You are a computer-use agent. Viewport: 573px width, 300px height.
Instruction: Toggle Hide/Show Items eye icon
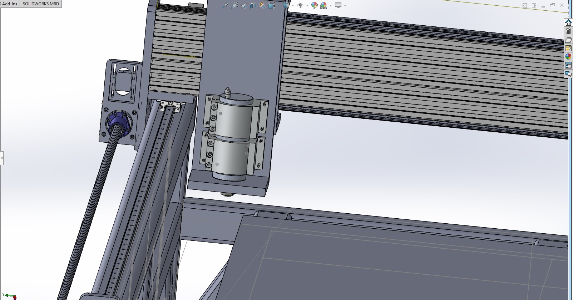click(x=300, y=5)
